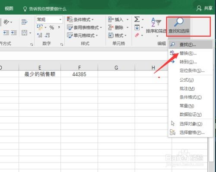Screen dimensions: 216x172
Task: Click the increase indent icon
Action: [x=14, y=33]
